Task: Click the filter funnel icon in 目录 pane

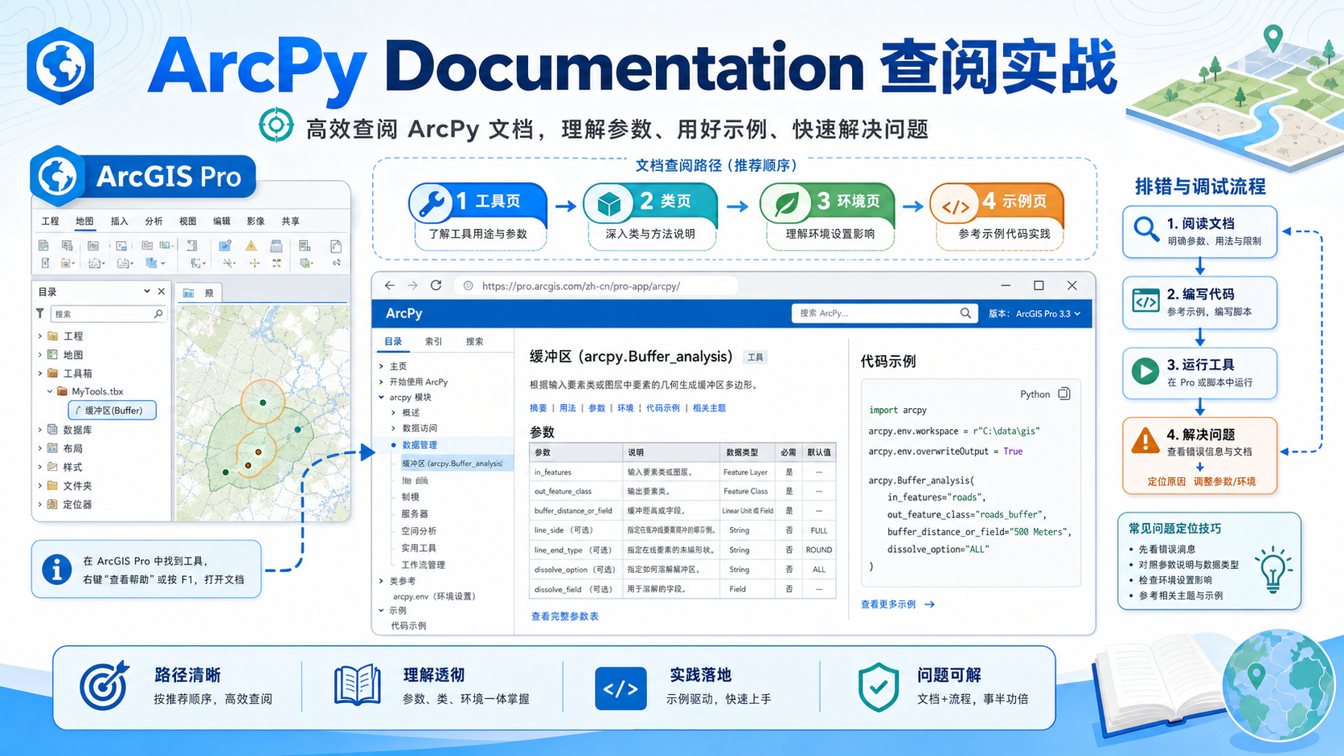Action: [x=40, y=313]
